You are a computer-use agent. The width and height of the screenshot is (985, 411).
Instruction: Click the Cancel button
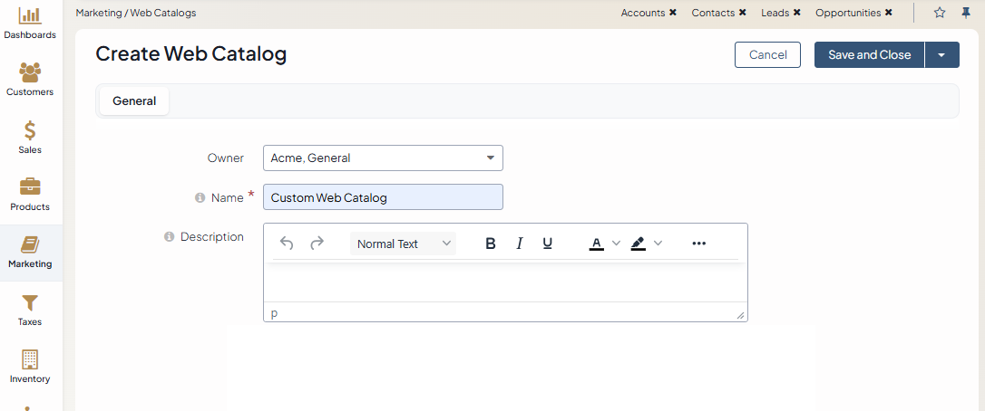click(767, 55)
